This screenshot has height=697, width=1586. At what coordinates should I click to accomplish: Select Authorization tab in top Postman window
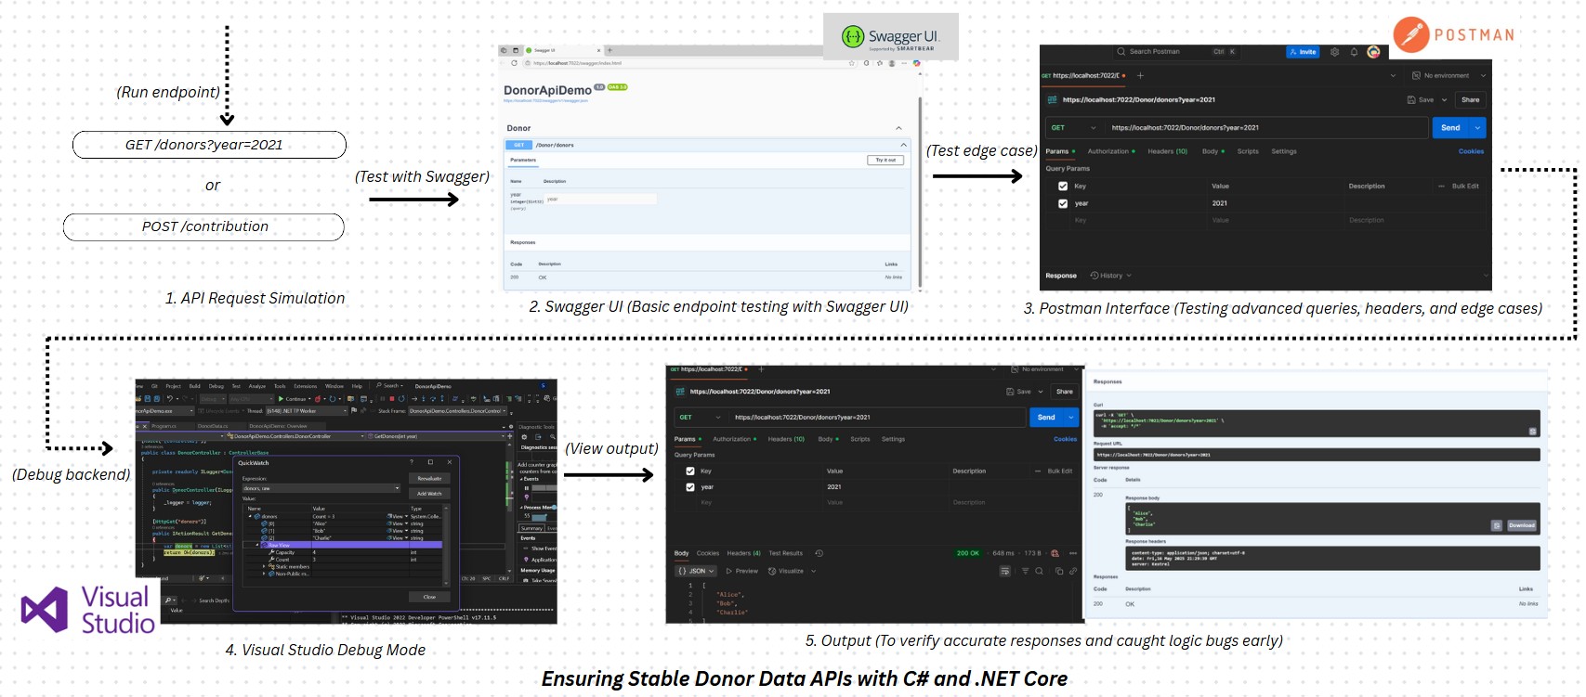point(1110,151)
